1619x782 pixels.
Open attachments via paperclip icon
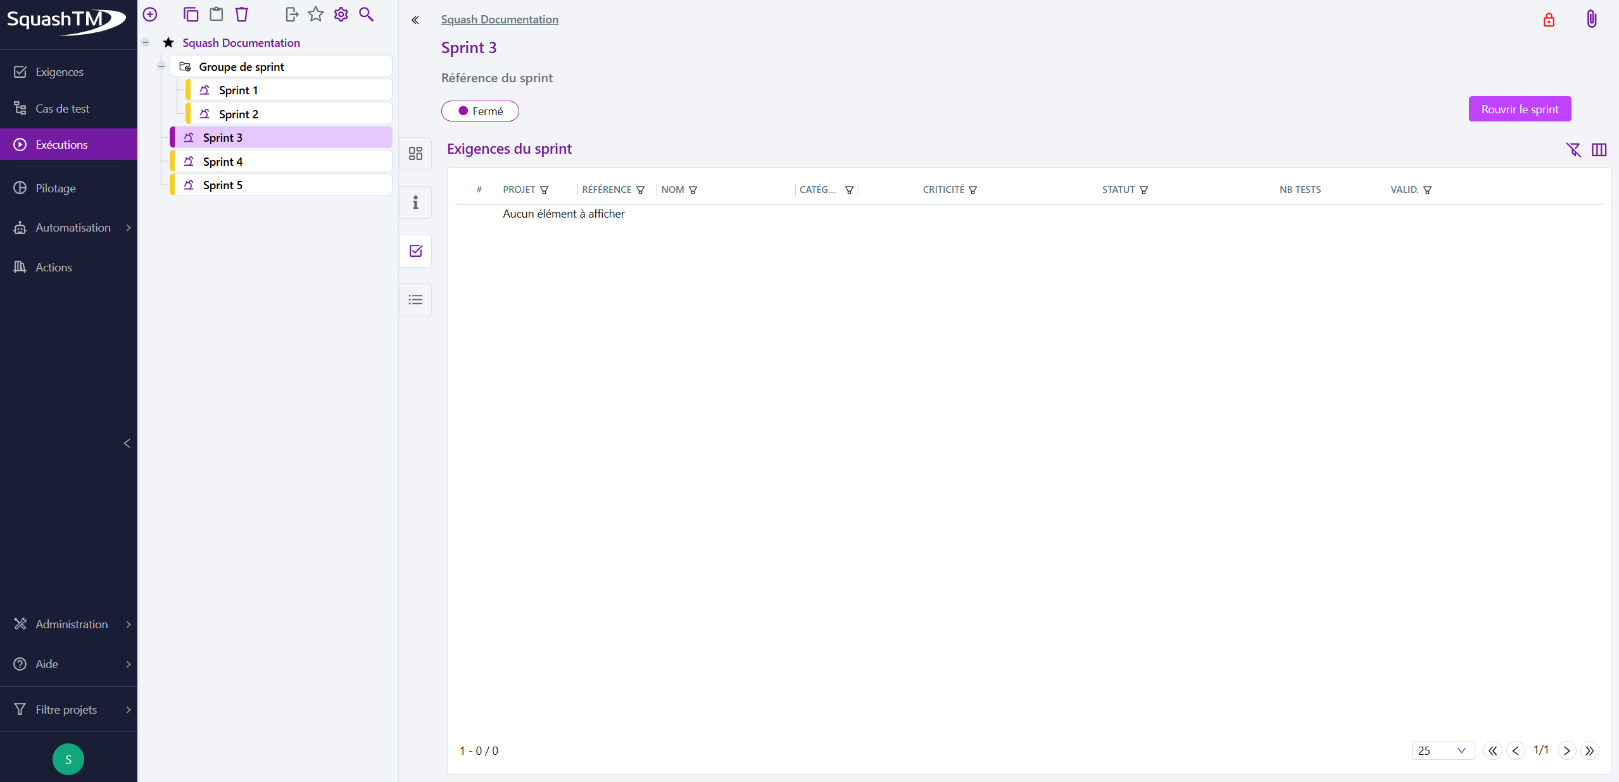[x=1591, y=19]
